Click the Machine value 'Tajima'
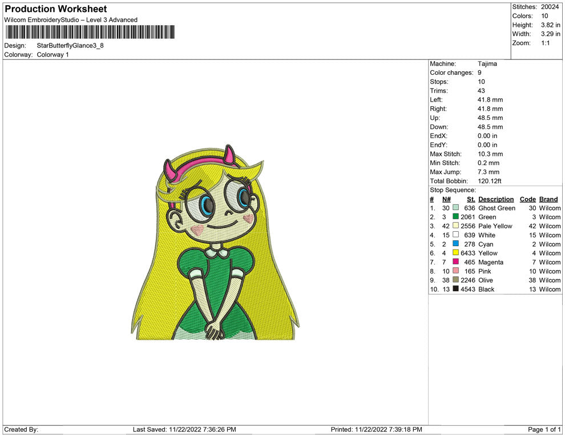This screenshot has width=565, height=435. (487, 64)
